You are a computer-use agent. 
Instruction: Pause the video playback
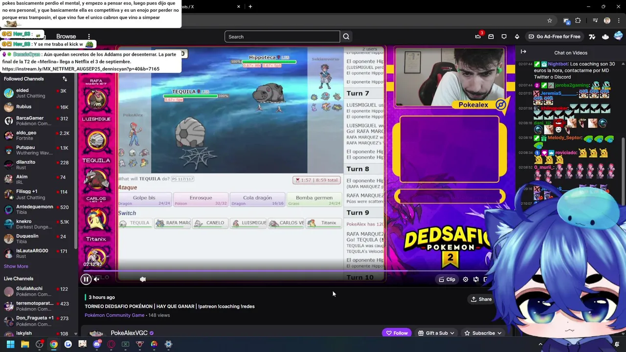click(x=86, y=279)
